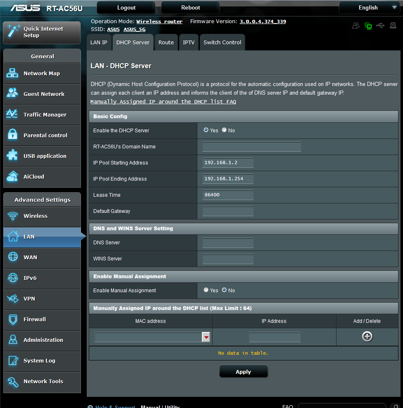Viewport: 403px width, 408px height.
Task: Open the Manually Assigned IP FAQ link
Action: (x=163, y=102)
